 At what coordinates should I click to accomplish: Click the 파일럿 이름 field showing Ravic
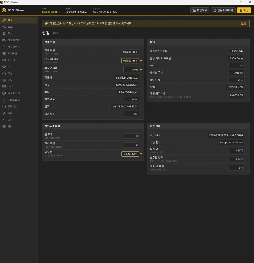tap(131, 70)
